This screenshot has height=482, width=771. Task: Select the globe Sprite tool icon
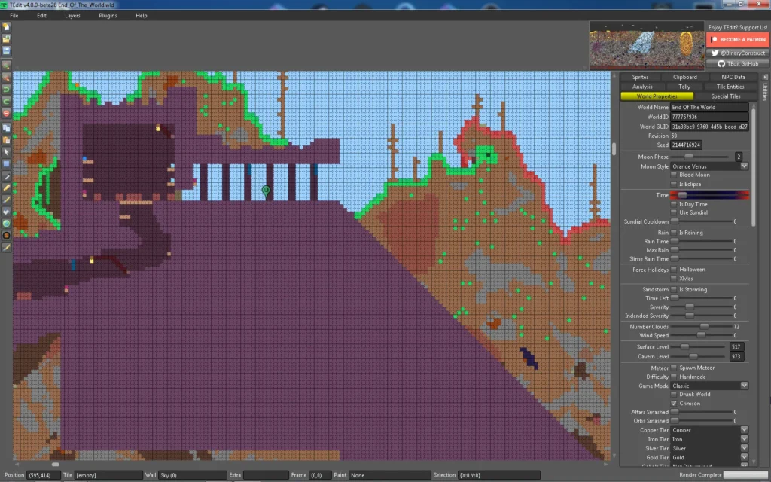pos(6,223)
